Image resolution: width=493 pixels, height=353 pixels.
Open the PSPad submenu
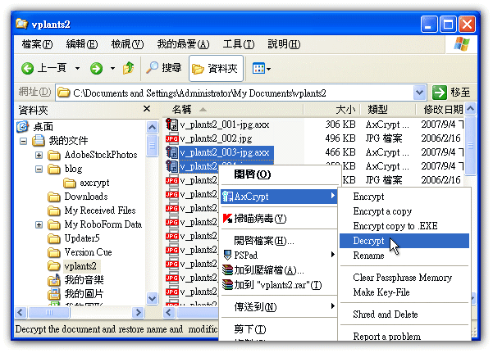(279, 255)
